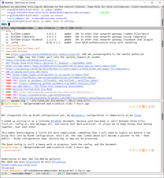The height and width of the screenshot is (178, 164).
Task: Click the avatar icon next to the second Gergely Nagy
Action: coord(21,147)
